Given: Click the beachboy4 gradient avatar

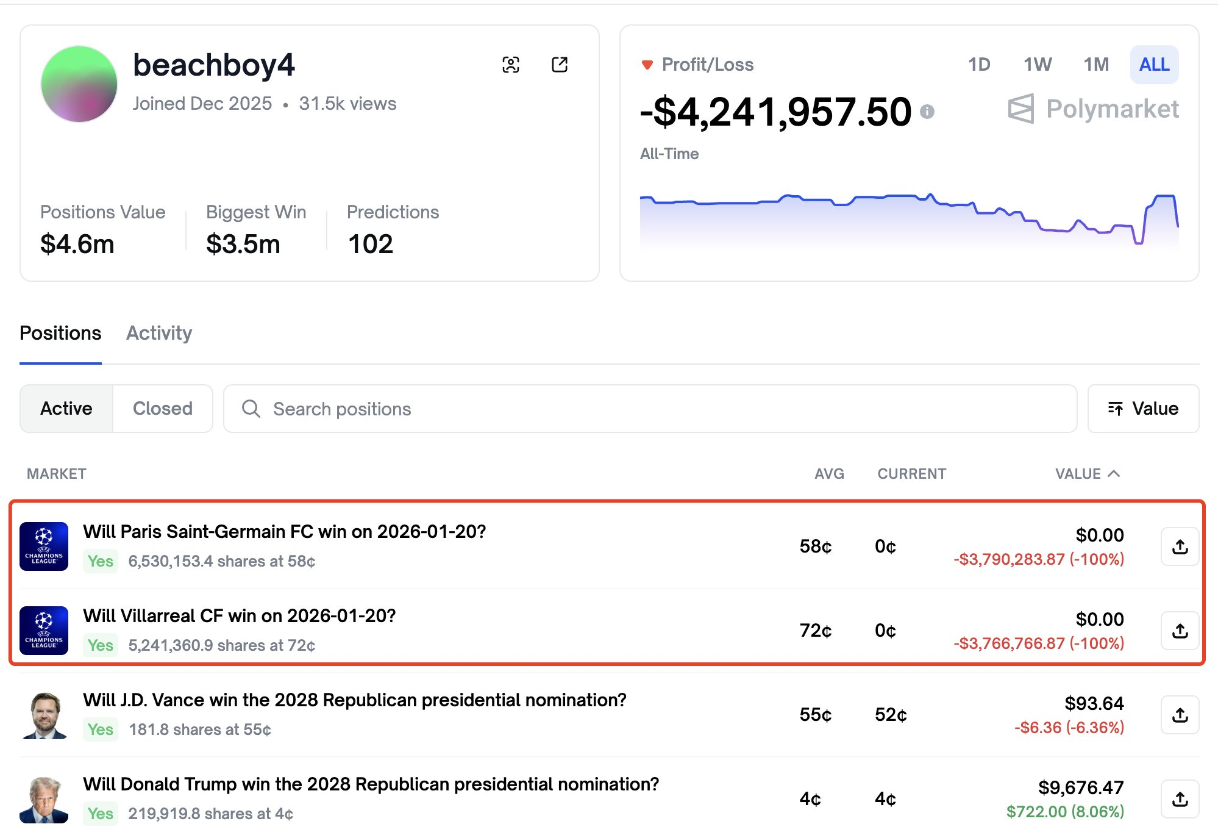Looking at the screenshot, I should (79, 84).
